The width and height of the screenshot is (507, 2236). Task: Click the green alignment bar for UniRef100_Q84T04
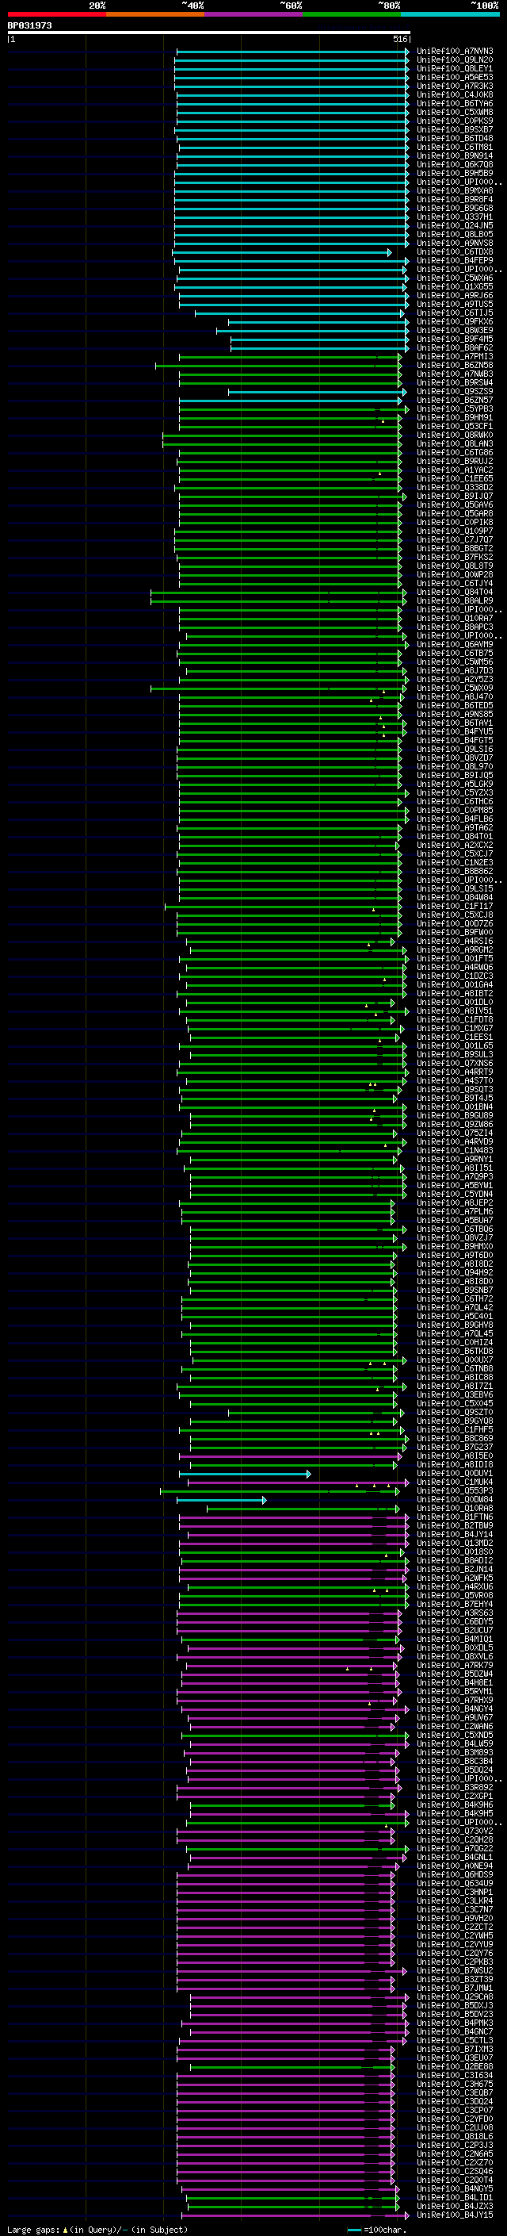point(278,592)
